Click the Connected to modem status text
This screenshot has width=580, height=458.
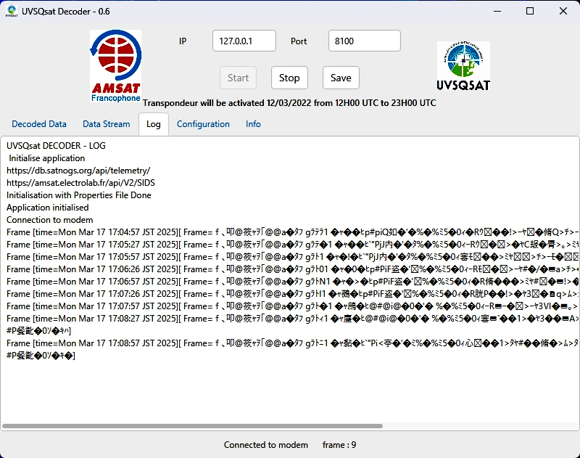point(267,445)
